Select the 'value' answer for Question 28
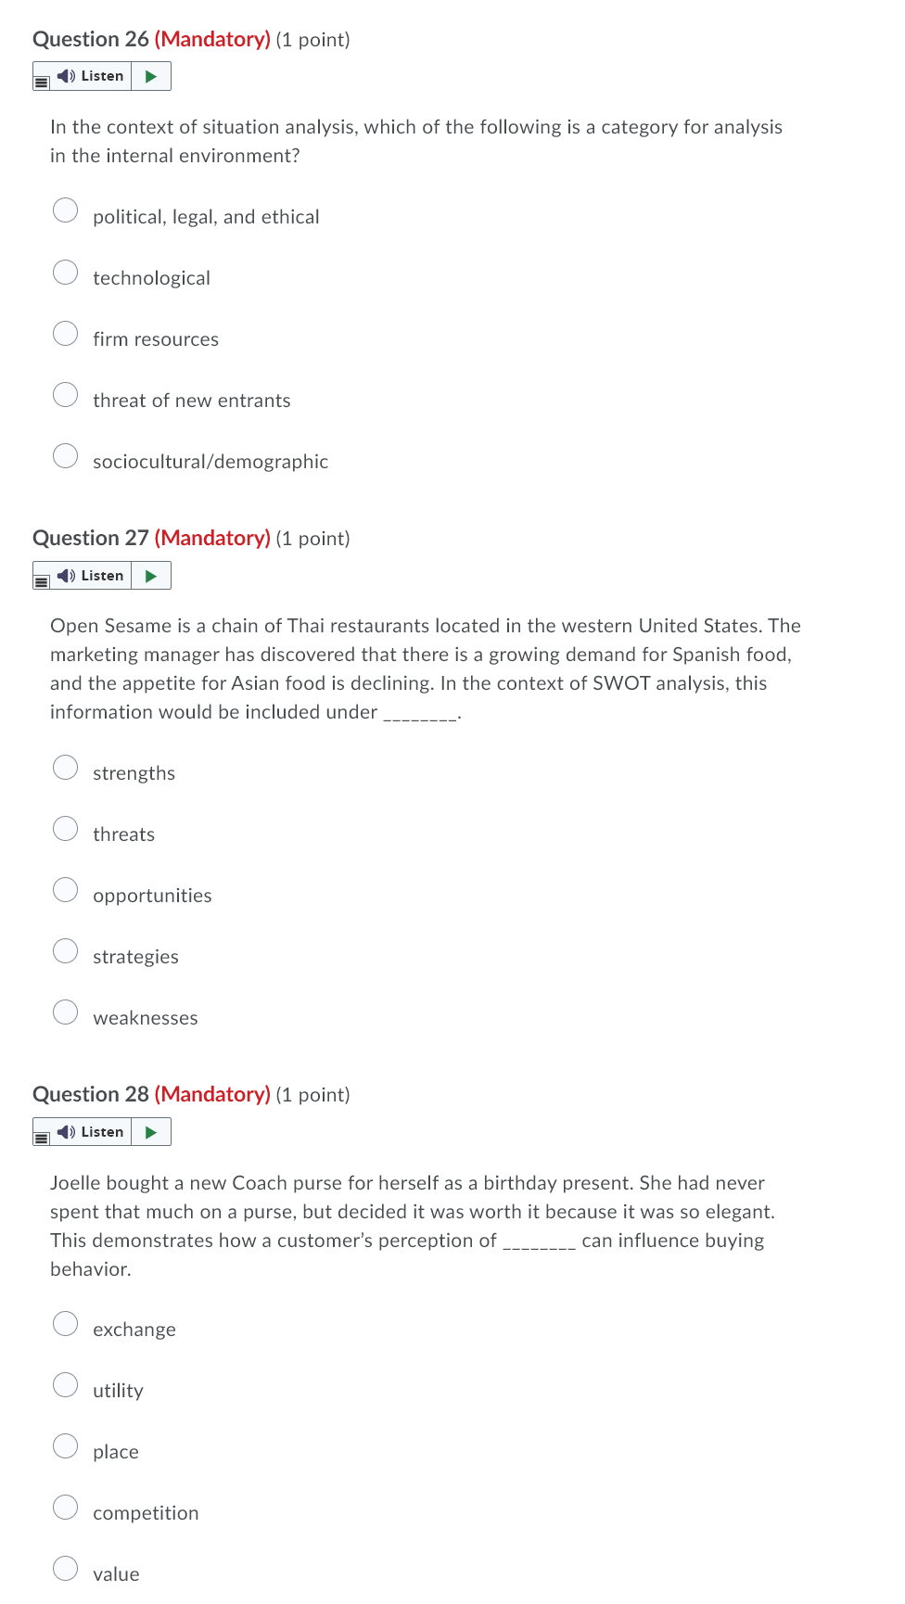This screenshot has width=905, height=1604. pos(66,1568)
